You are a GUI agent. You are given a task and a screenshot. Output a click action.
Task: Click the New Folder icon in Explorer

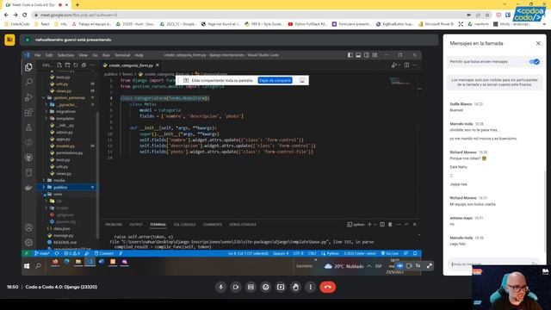pos(67,65)
